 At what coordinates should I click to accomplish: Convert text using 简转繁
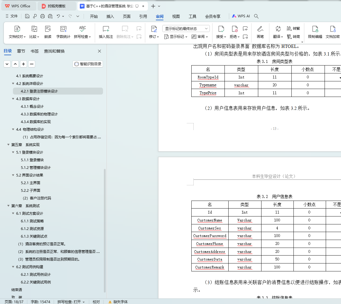[x=293, y=28]
